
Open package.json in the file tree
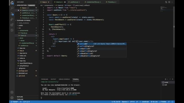coord(23,71)
